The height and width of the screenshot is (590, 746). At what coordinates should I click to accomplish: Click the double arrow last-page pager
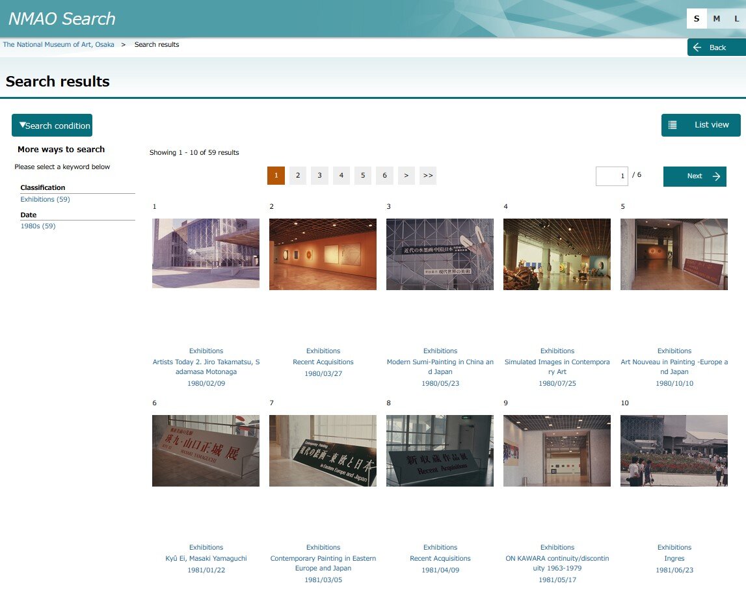pos(428,175)
